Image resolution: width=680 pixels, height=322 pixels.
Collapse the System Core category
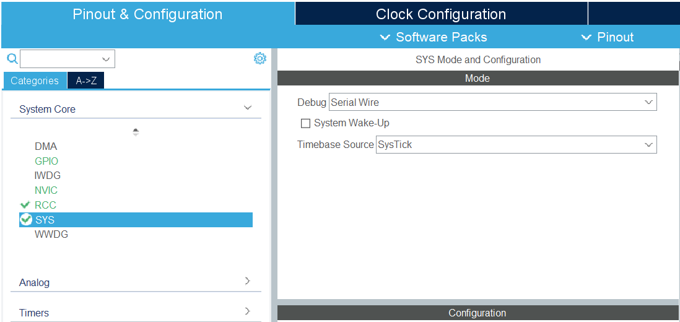point(248,108)
